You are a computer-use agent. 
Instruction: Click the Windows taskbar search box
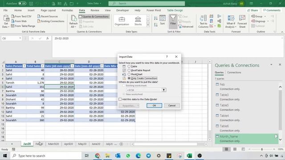[46, 156]
